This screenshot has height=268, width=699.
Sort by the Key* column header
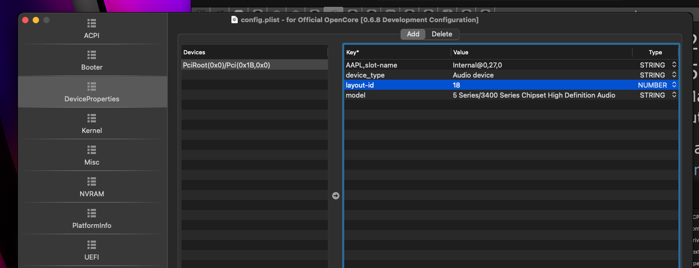coord(398,52)
